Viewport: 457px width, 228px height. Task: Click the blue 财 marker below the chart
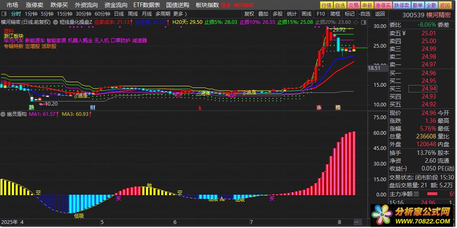click(x=93, y=108)
